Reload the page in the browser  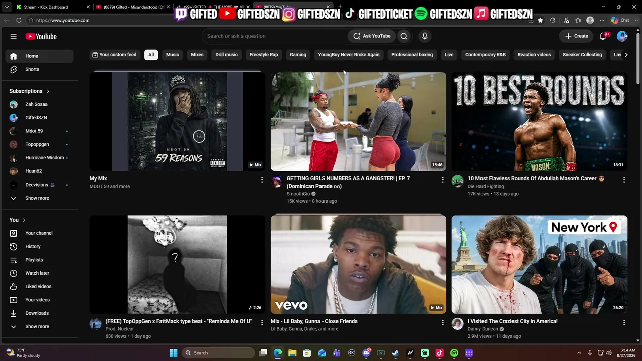pyautogui.click(x=19, y=20)
